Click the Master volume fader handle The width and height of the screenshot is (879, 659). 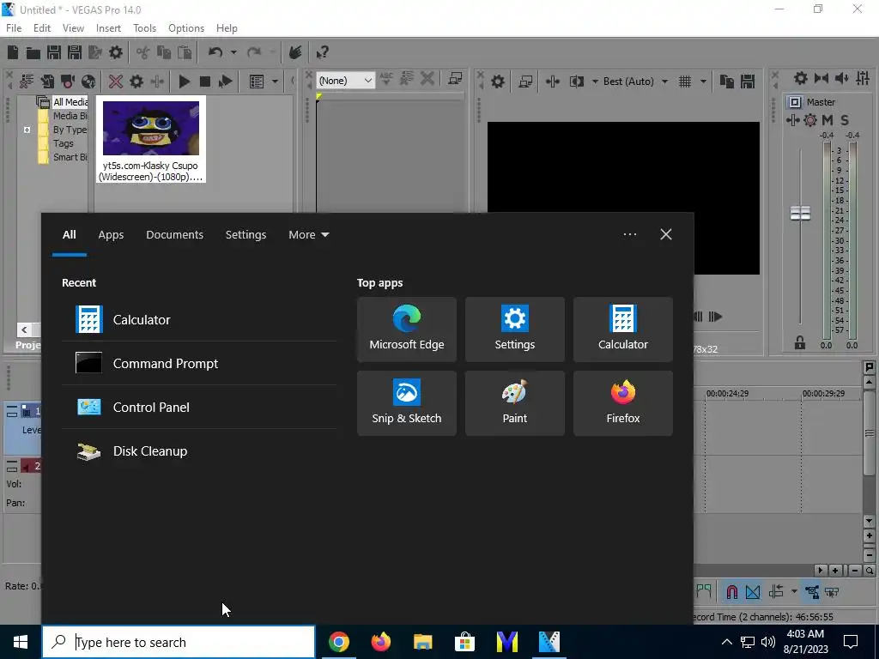point(800,214)
